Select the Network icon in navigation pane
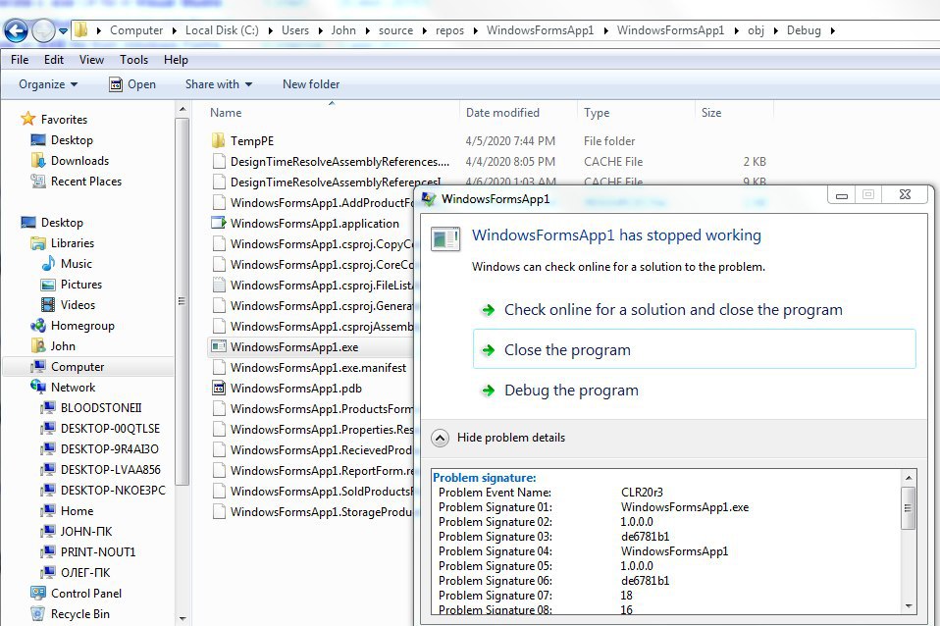This screenshot has height=626, width=940. click(37, 387)
